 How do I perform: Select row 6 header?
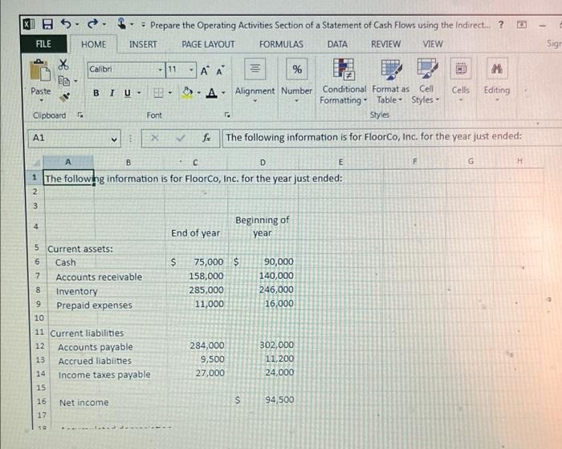(x=37, y=262)
